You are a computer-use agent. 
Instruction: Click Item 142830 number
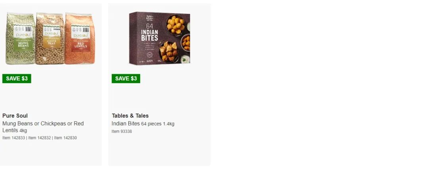66,138
